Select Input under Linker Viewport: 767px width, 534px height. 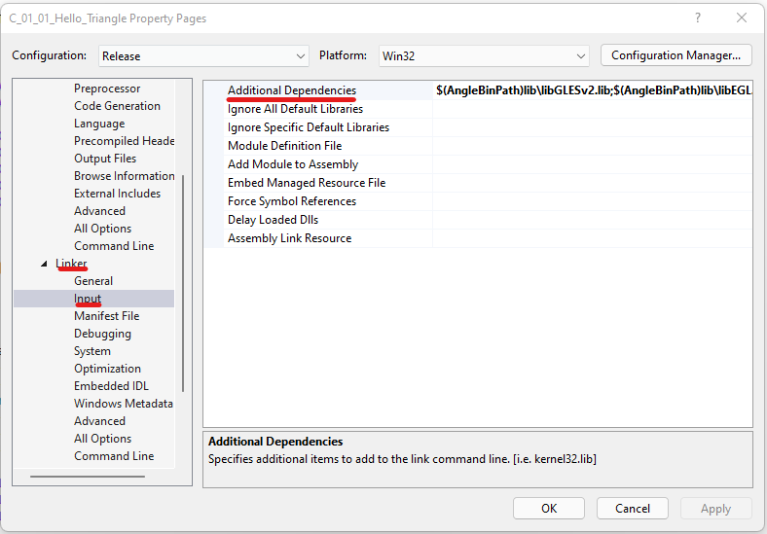click(93, 299)
